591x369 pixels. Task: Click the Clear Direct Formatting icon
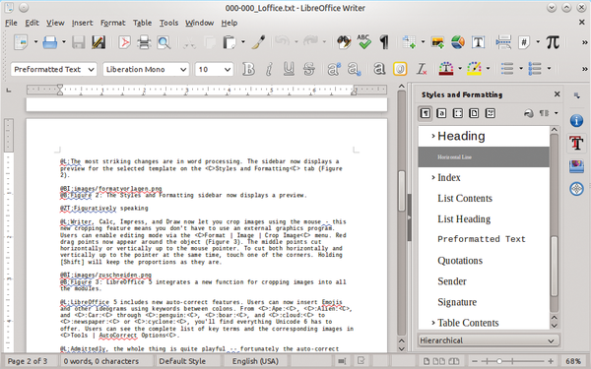coord(422,69)
